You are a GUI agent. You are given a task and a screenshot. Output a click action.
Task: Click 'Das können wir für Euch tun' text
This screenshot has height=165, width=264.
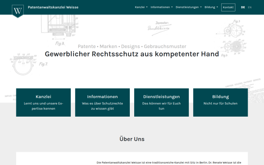pos(161,106)
